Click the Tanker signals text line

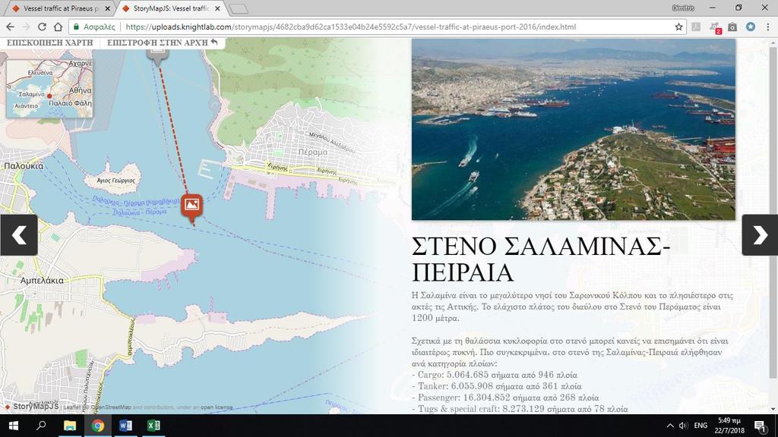pos(497,386)
